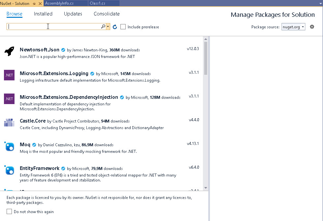Refresh the package list
The height and width of the screenshot is (221, 323).
[x=115, y=27]
